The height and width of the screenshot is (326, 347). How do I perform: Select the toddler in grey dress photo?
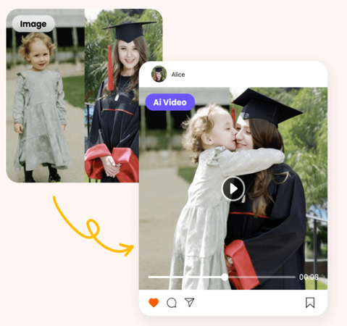[46, 96]
